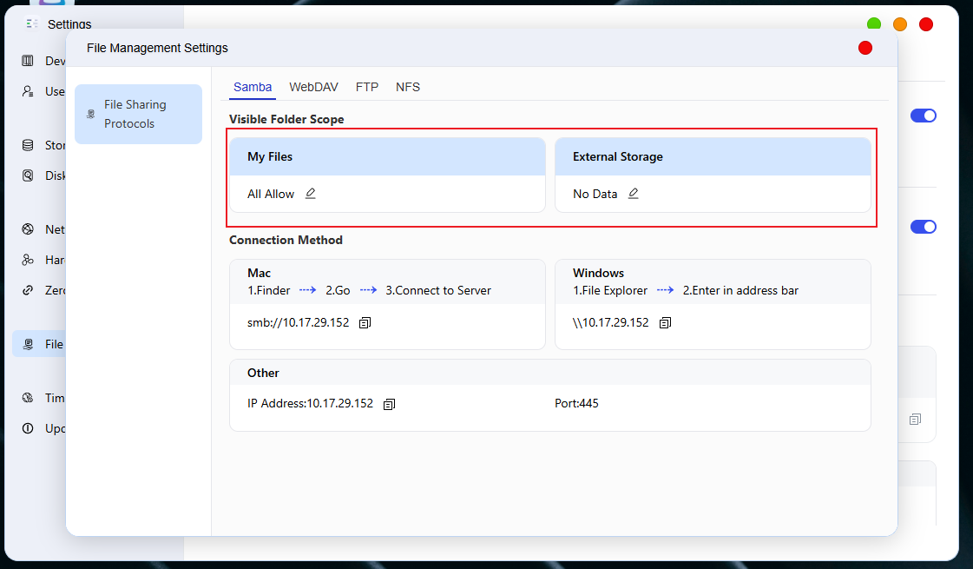This screenshot has height=569, width=973.
Task: Open the Hardware fan icon in Settings sidebar
Action: tap(28, 260)
